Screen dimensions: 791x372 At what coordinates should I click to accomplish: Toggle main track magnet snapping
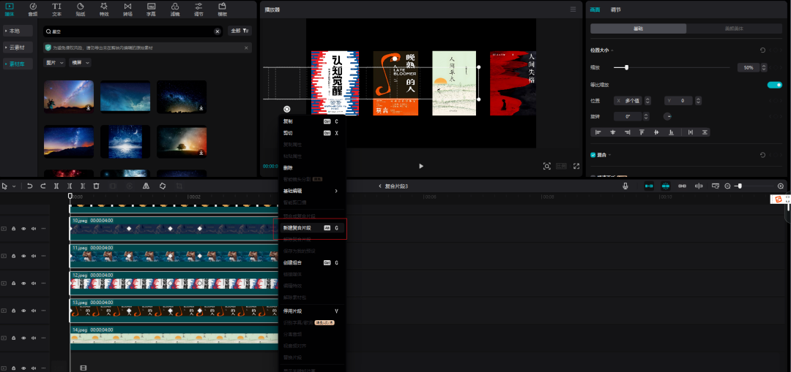pyautogui.click(x=649, y=186)
